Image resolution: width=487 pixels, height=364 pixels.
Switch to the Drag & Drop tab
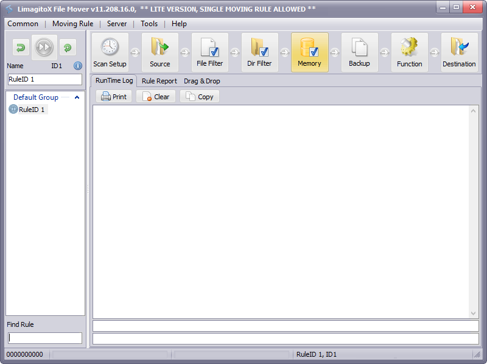click(x=202, y=81)
